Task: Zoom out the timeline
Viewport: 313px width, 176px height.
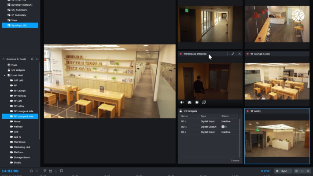Action: 31,171
